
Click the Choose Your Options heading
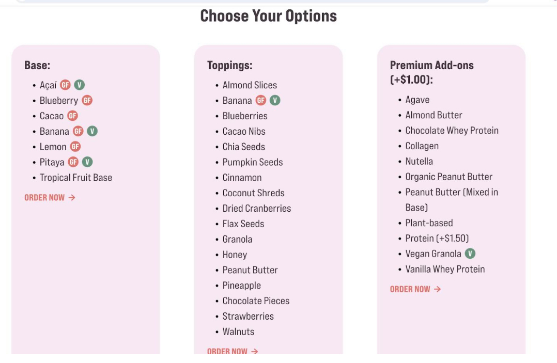[268, 16]
